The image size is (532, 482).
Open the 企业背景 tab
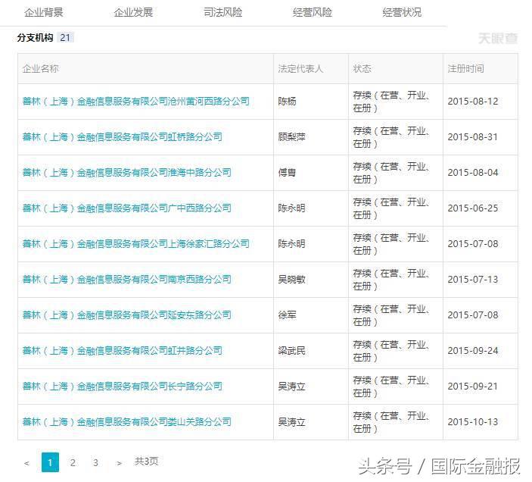pos(43,13)
